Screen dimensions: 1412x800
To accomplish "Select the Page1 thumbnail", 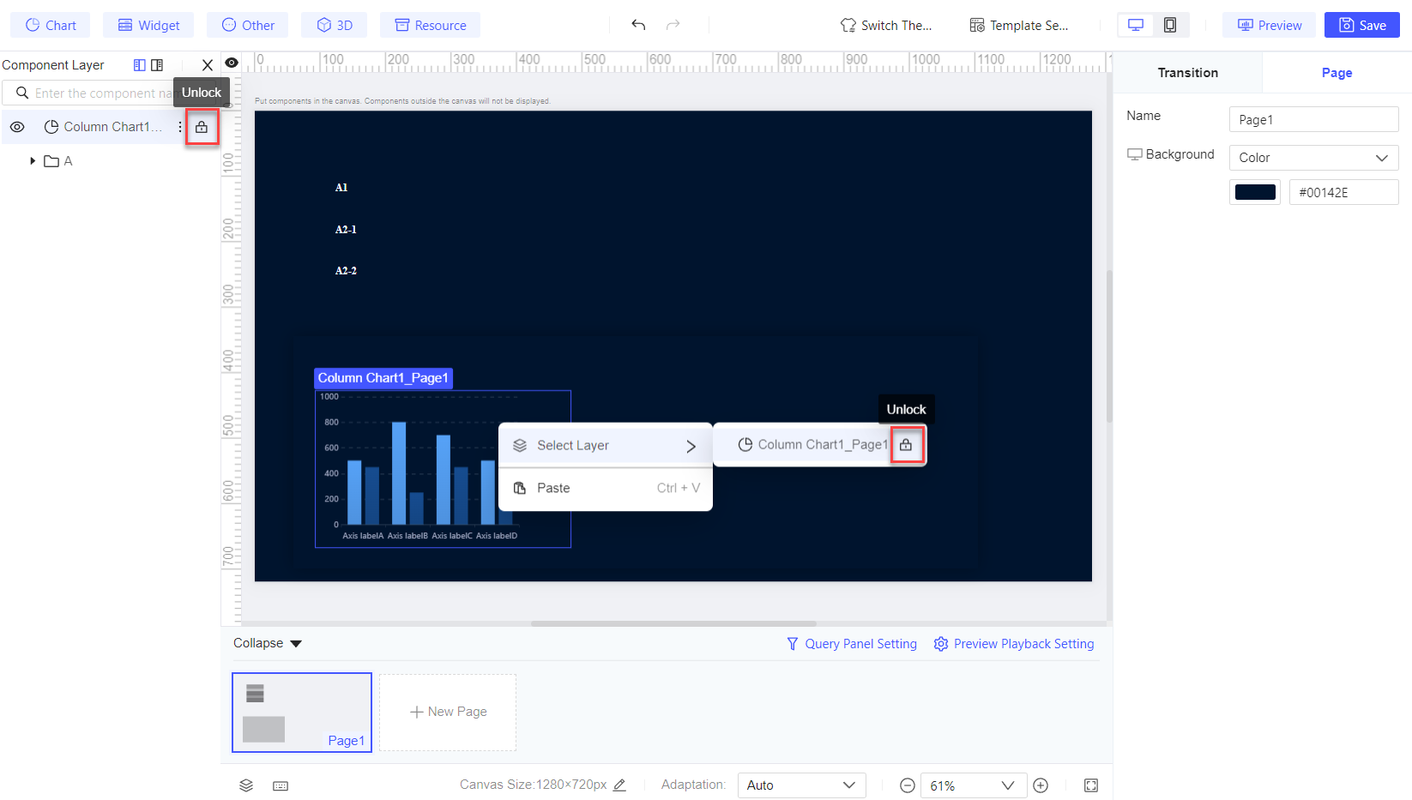I will (302, 712).
